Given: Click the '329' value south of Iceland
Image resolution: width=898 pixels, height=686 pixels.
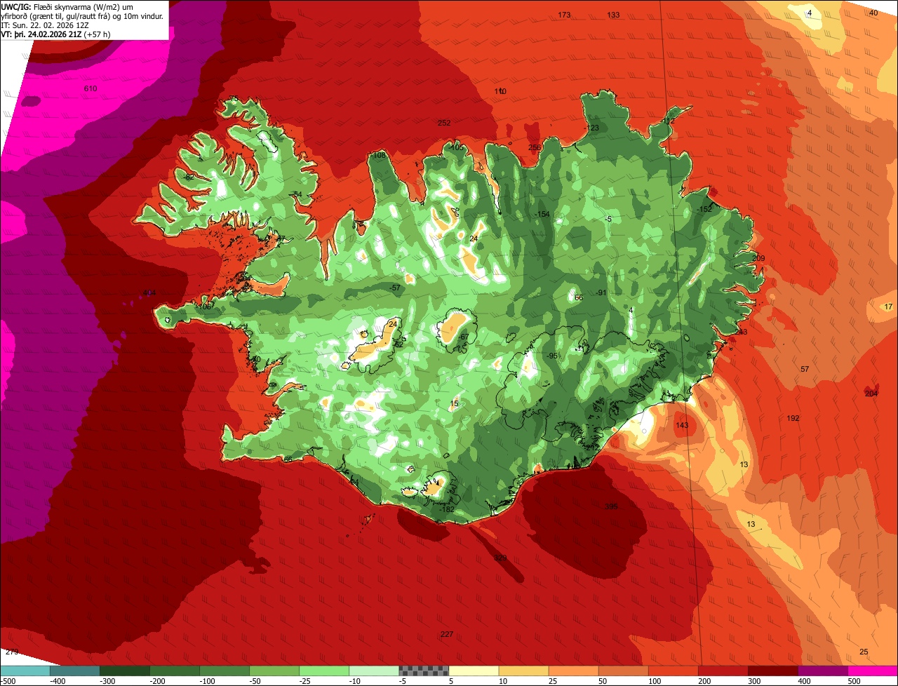Looking at the screenshot, I should pyautogui.click(x=500, y=558).
